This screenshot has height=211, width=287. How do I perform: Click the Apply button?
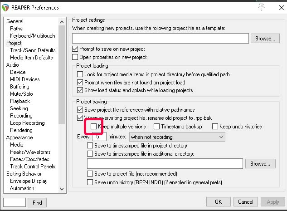pos(273,201)
